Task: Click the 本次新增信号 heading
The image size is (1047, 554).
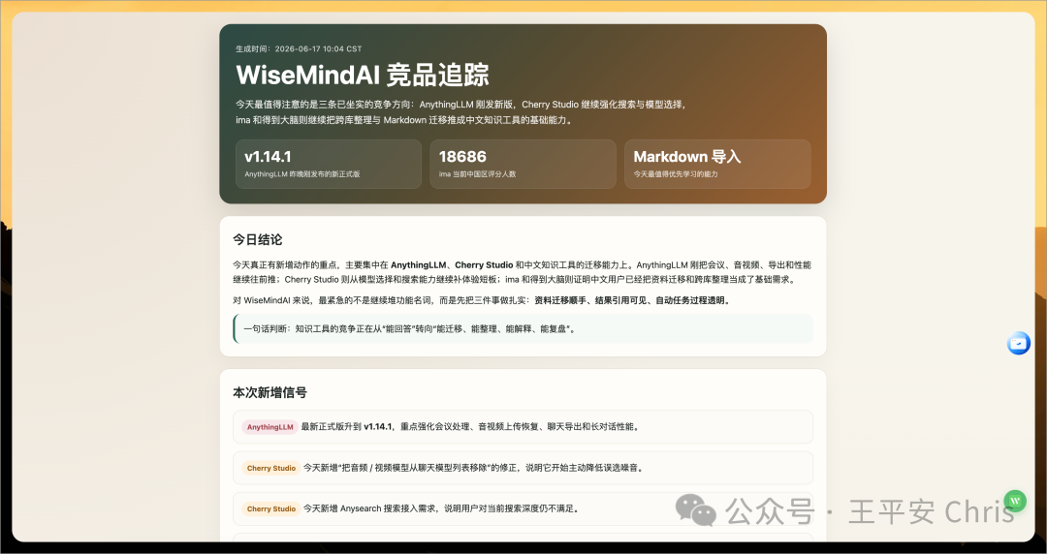Action: pos(270,392)
